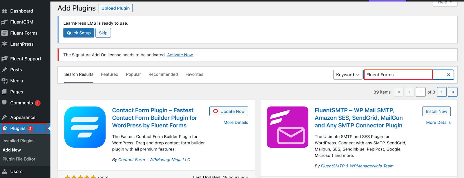The height and width of the screenshot is (178, 464).
Task: Click the Fluent Forms sidebar icon
Action: [4, 33]
